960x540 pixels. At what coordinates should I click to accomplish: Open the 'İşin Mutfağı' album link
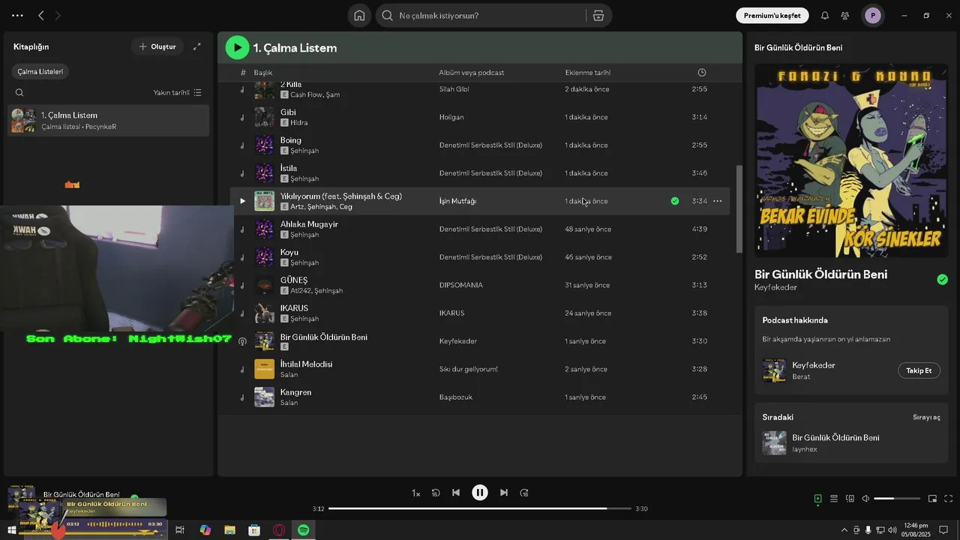click(x=457, y=201)
